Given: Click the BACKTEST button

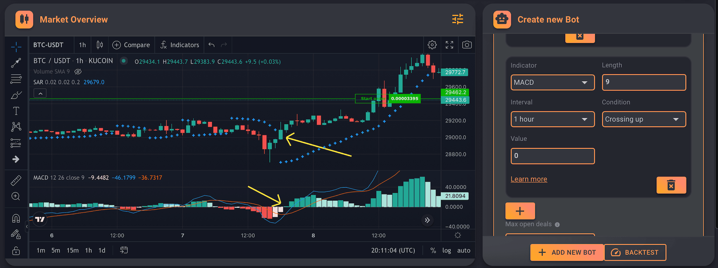Looking at the screenshot, I should tap(635, 252).
